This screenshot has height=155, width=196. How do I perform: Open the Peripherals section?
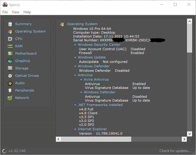[x=25, y=90]
